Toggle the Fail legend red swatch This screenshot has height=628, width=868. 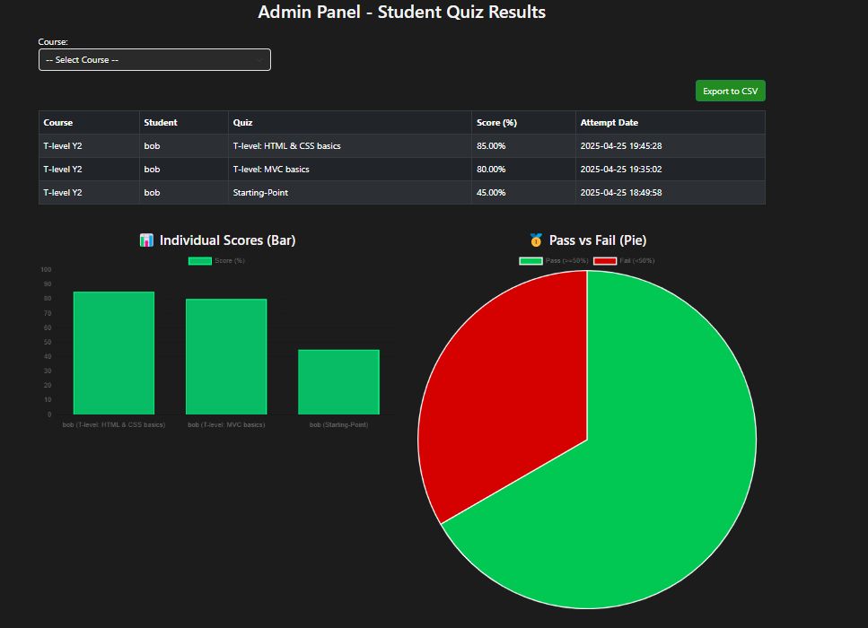click(x=604, y=260)
